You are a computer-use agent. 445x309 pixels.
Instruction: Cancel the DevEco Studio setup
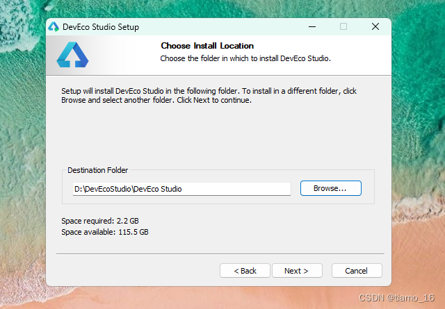[x=357, y=271]
